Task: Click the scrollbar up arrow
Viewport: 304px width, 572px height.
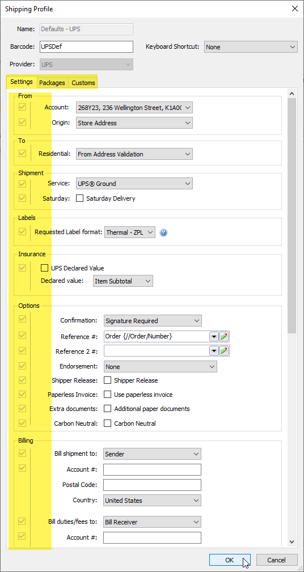Action: pyautogui.click(x=292, y=94)
